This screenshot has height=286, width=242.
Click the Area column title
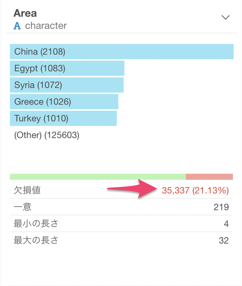25,13
